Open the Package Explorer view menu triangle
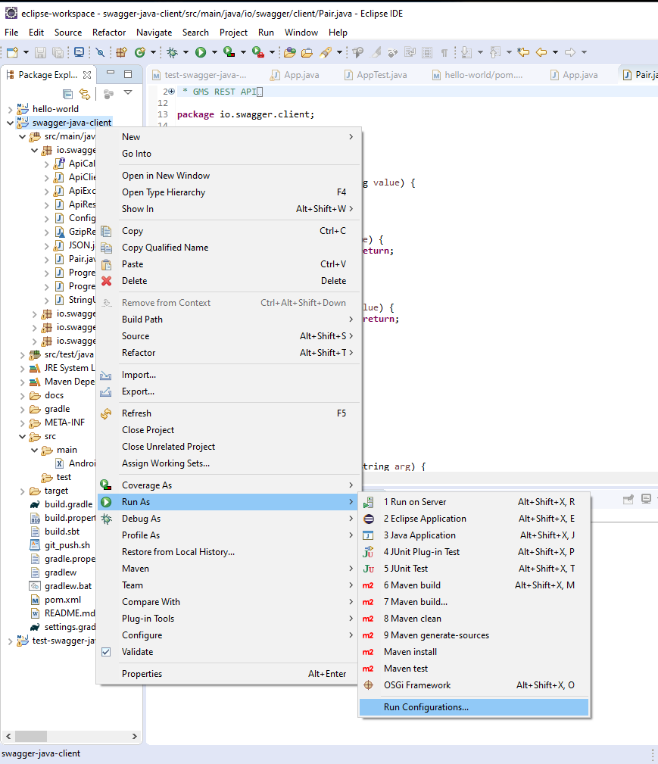The height and width of the screenshot is (764, 658). coord(128,93)
